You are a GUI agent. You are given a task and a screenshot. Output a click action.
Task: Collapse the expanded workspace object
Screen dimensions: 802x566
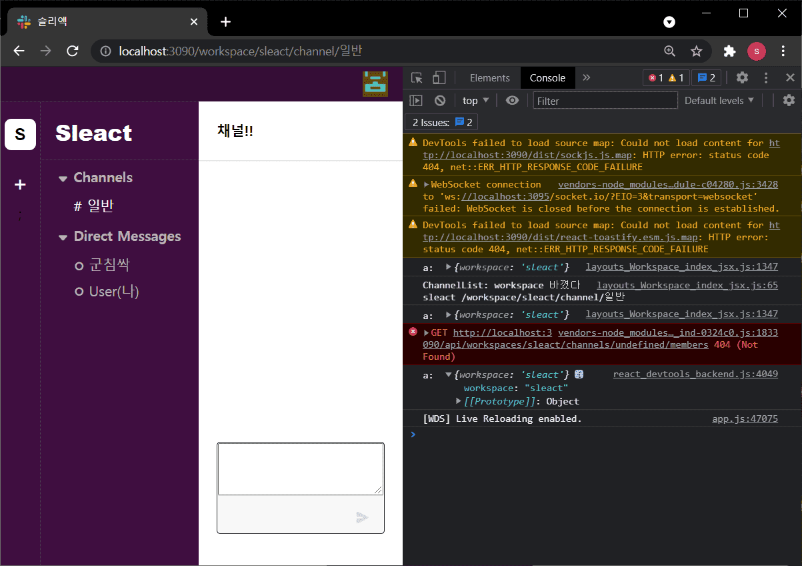coord(449,375)
